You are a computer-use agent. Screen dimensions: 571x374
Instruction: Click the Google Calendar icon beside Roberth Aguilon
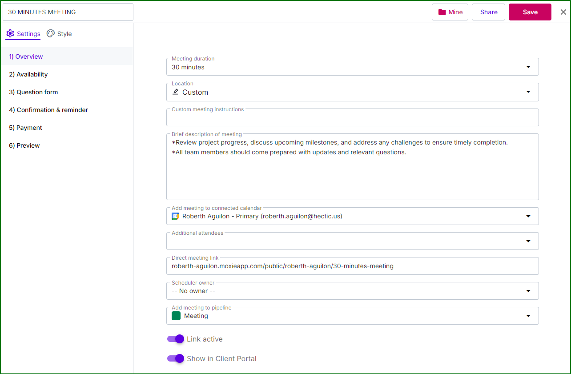[175, 216]
